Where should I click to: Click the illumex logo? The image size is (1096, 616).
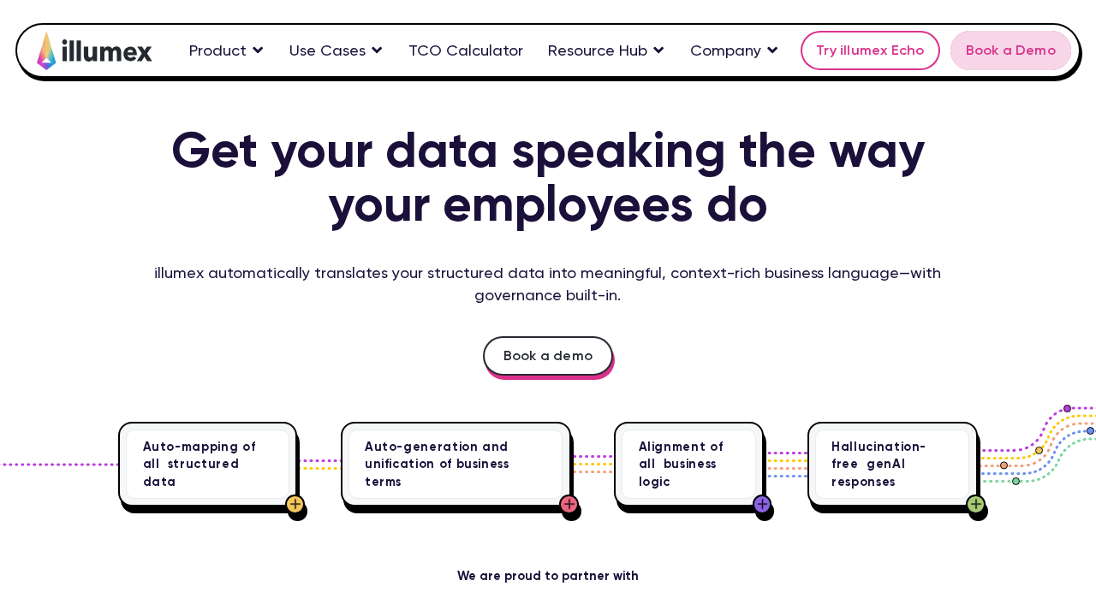click(94, 50)
